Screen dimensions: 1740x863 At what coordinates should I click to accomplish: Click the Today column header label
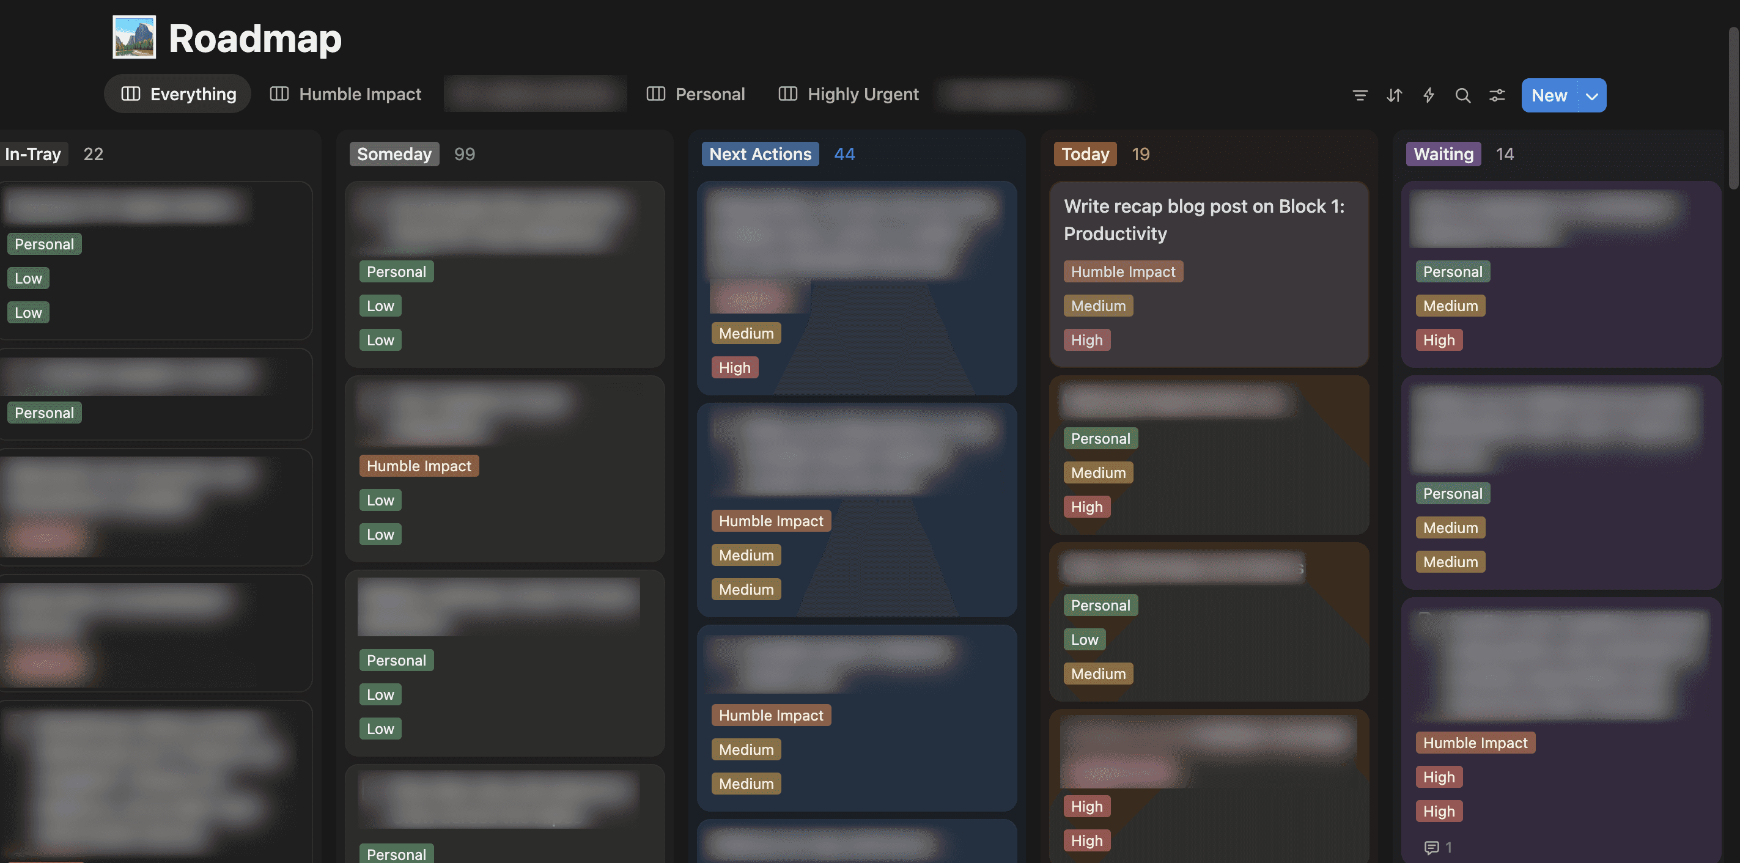click(1085, 154)
